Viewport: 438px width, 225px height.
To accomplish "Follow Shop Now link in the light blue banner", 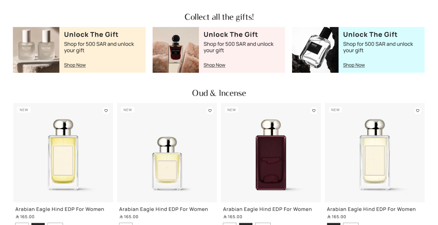I will point(354,65).
